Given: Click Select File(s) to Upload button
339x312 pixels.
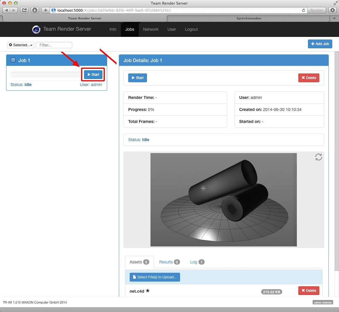Looking at the screenshot, I should coord(155,277).
